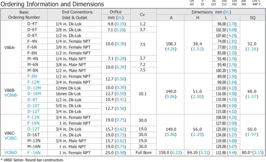The image size is (266, 162).
Task: Click the Basic Ordering Number column header
Action: tap(24, 15)
